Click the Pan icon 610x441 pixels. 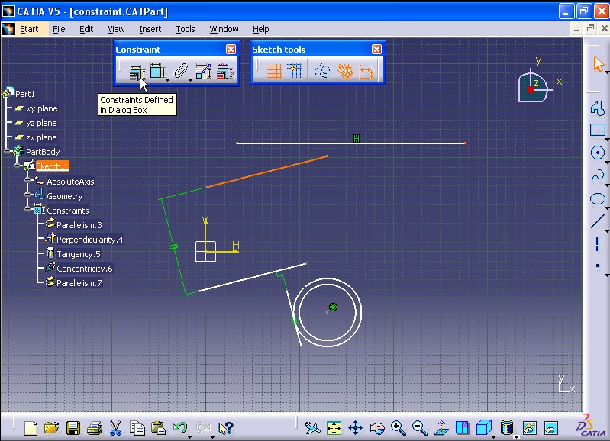coord(356,428)
